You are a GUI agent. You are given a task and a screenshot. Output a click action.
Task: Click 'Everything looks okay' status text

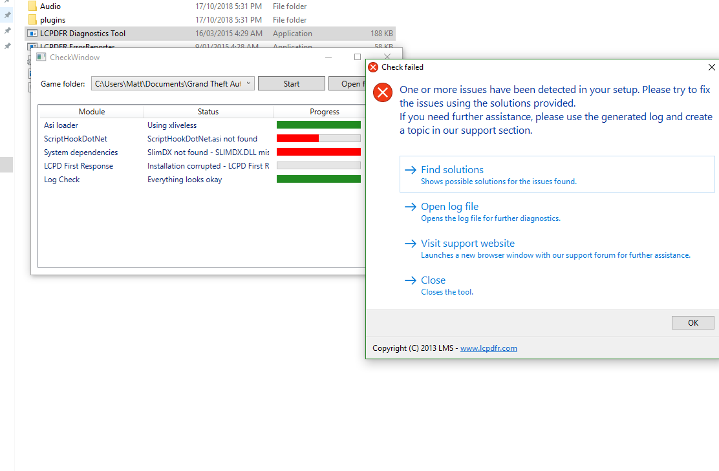pyautogui.click(x=184, y=180)
